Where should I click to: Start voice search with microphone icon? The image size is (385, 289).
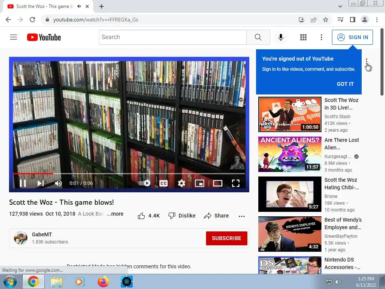coord(280,37)
